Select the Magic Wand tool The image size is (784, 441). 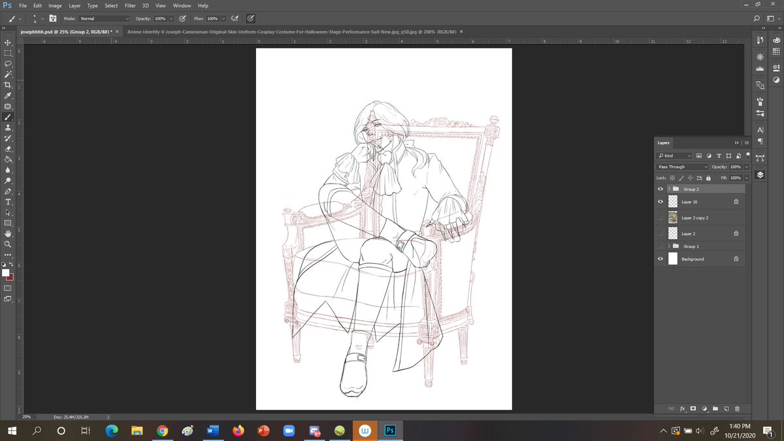coord(8,74)
